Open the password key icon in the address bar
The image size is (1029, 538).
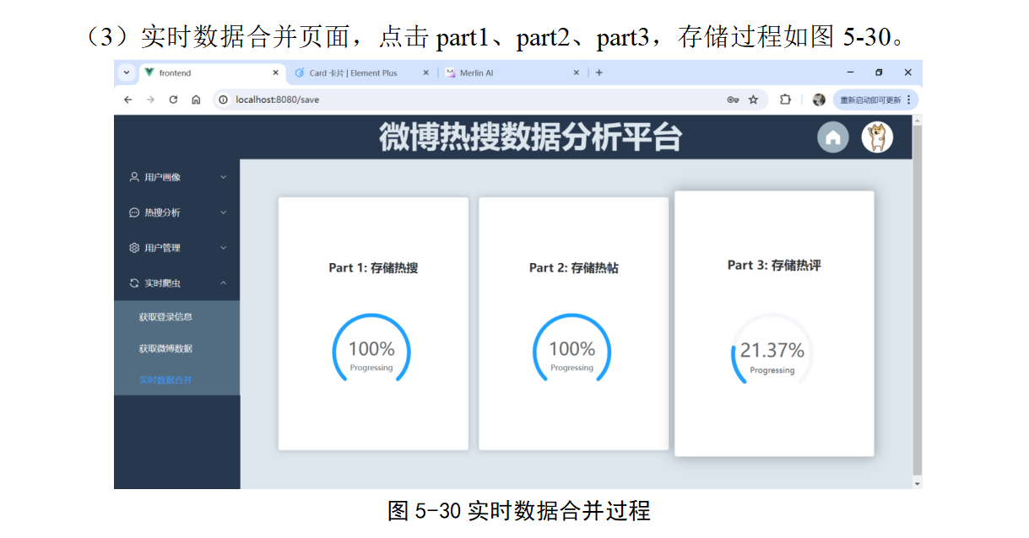tap(733, 100)
